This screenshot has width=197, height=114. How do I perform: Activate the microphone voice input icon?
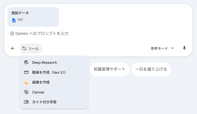184,48
